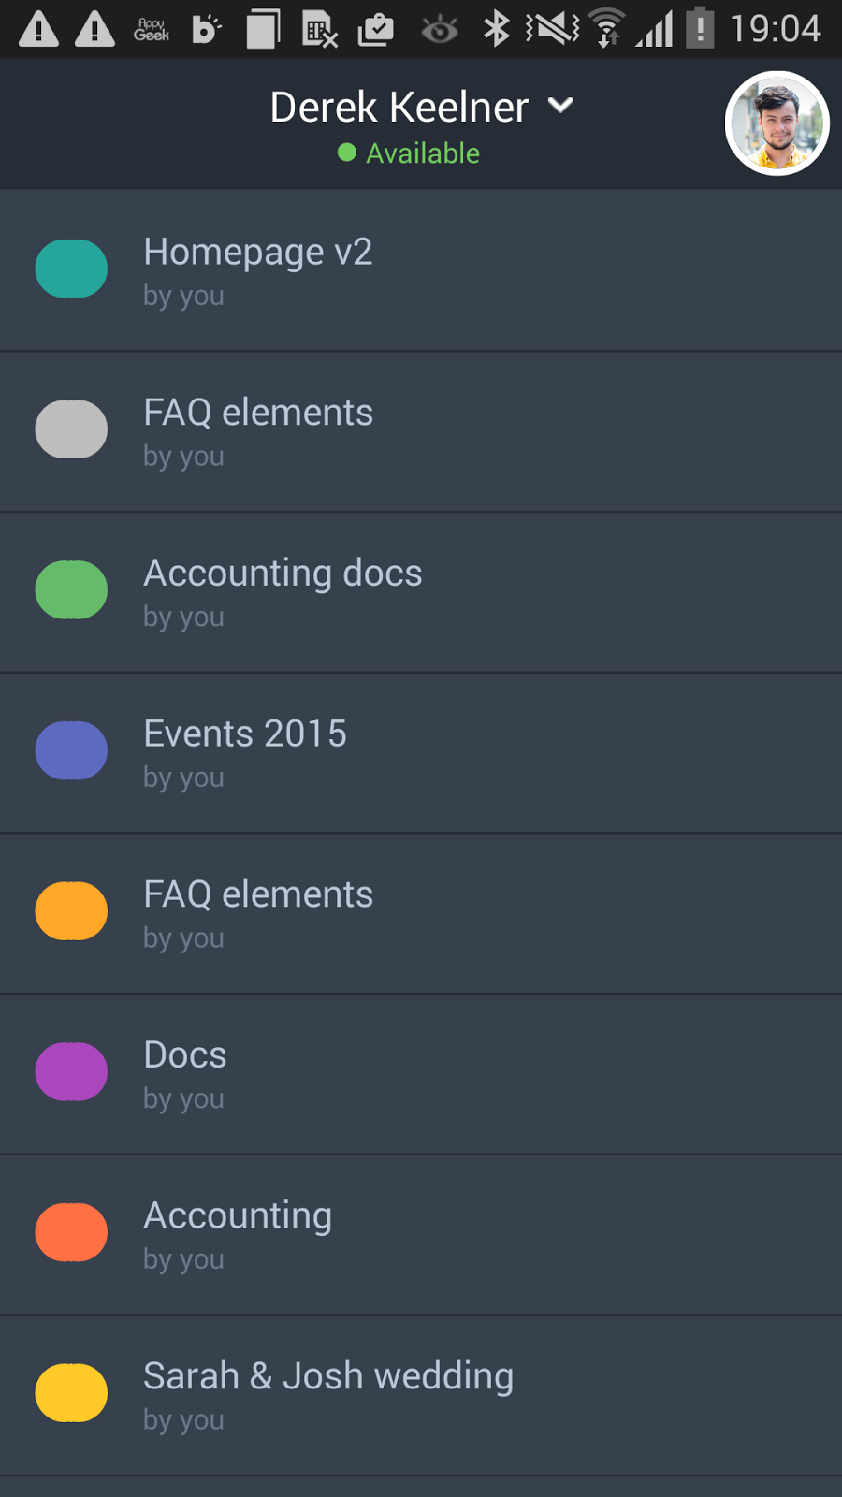Open the profile avatar photo
The width and height of the screenshot is (842, 1497).
click(777, 124)
